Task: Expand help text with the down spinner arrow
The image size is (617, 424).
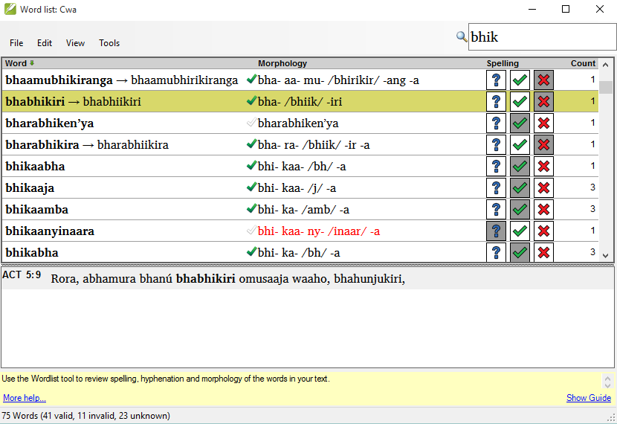Action: [x=607, y=386]
